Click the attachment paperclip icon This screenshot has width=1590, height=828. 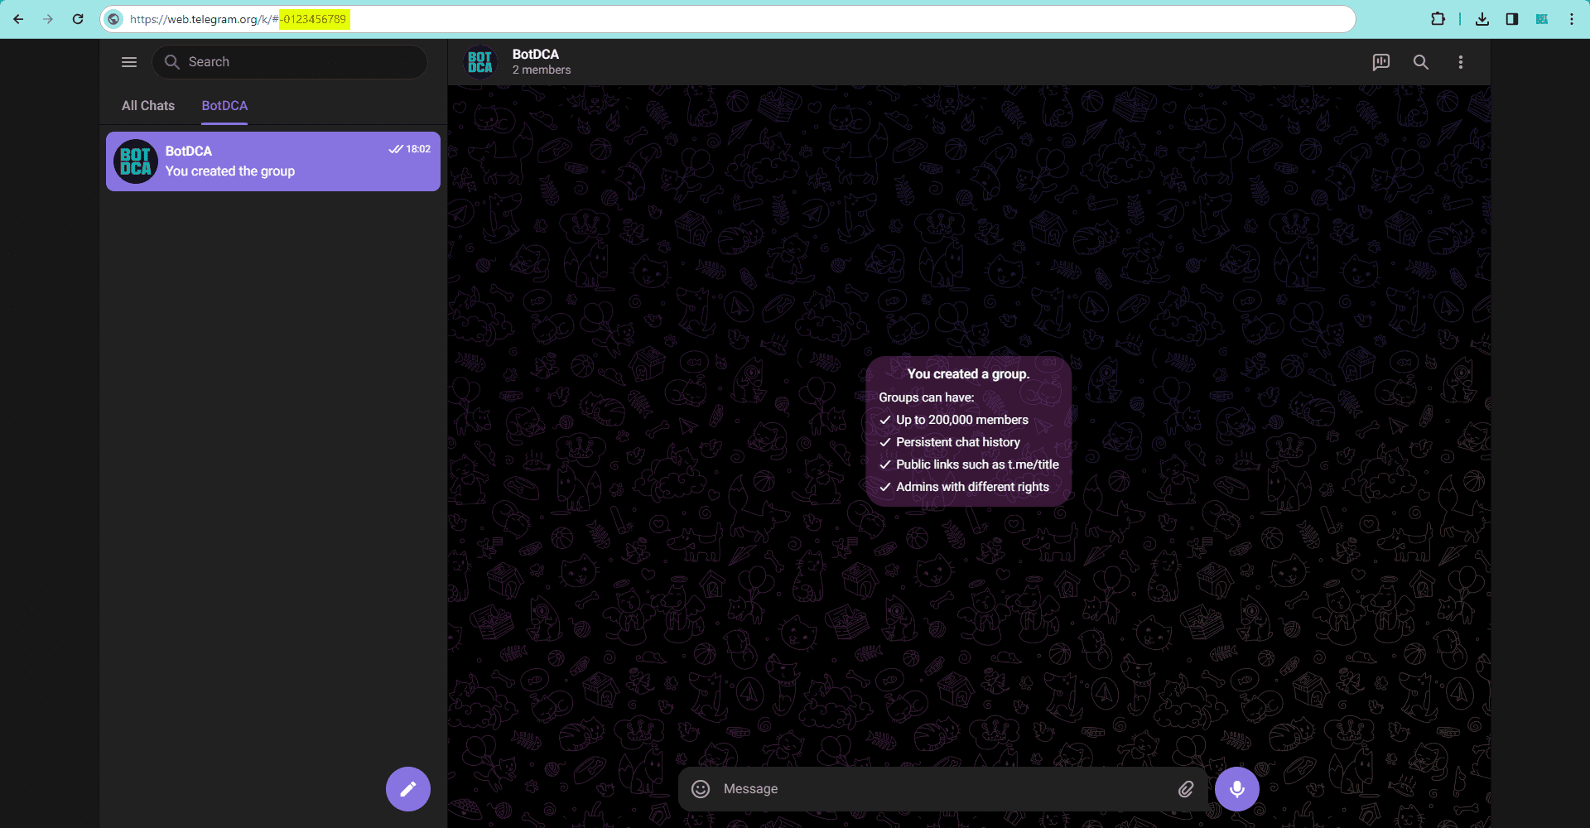click(x=1186, y=789)
